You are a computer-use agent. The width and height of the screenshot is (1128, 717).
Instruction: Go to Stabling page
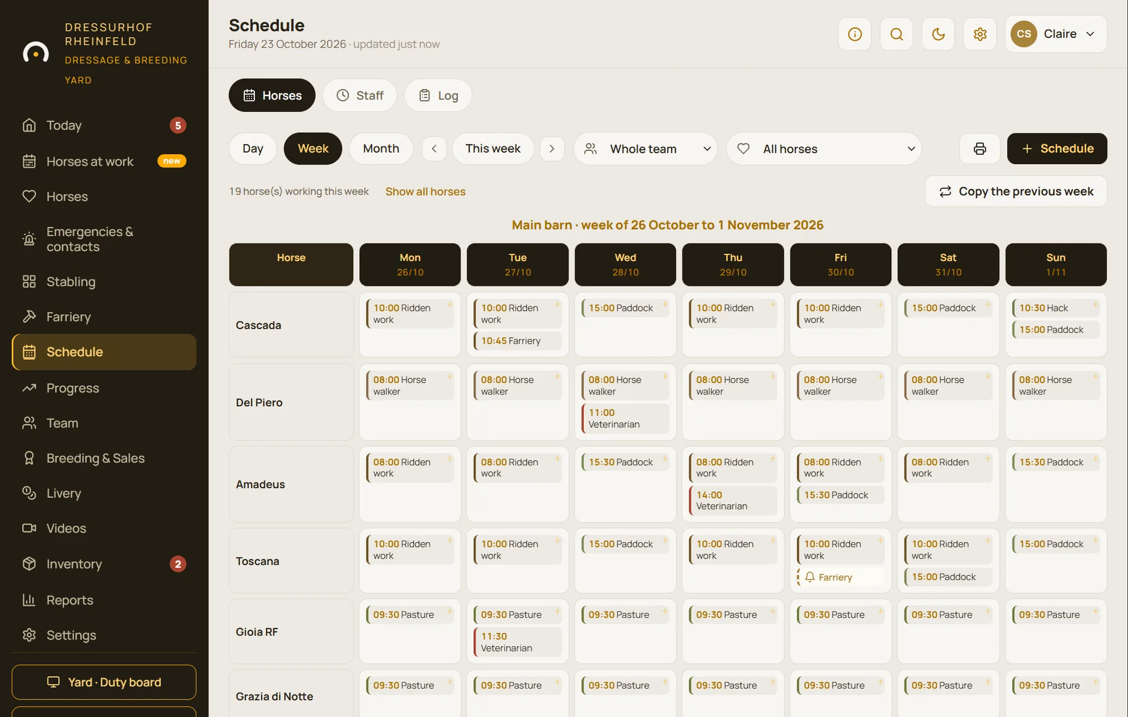coord(104,281)
